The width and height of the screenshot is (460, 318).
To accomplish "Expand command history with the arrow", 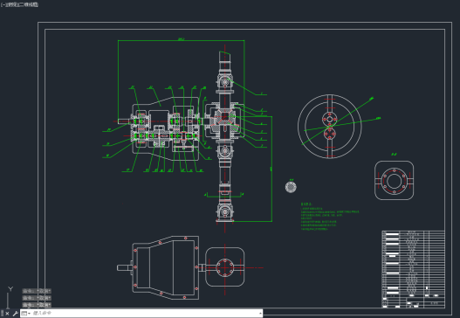I will pyautogui.click(x=260, y=314).
